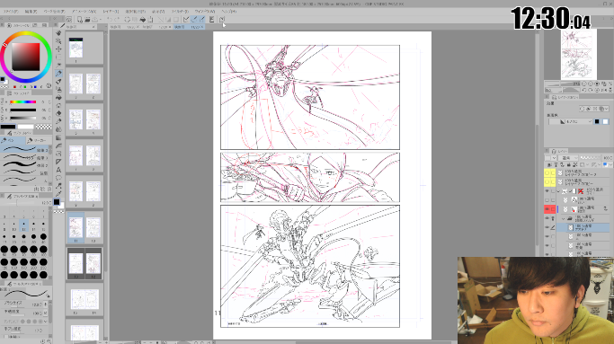614x344 pixels.
Task: Toggle visibility of first yellow-marked layer
Action: tap(547, 173)
